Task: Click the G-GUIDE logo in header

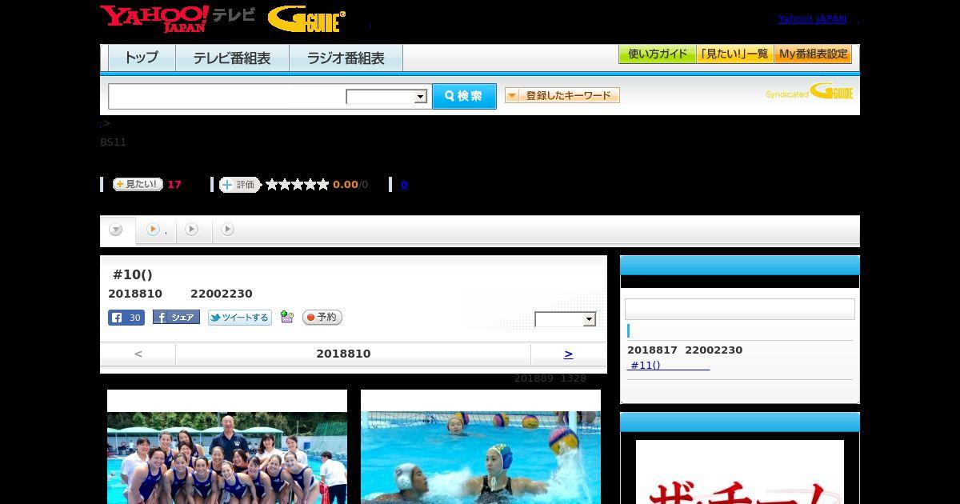Action: [x=307, y=19]
